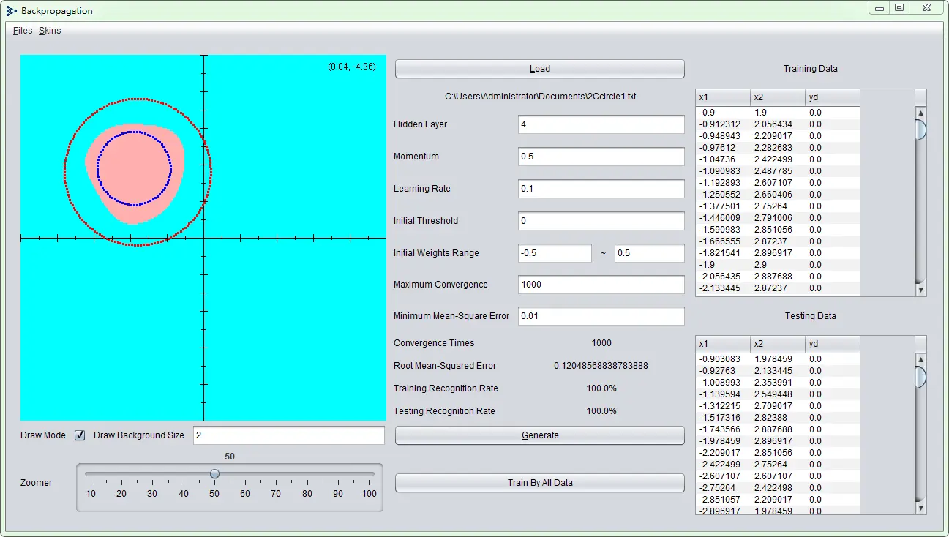Select training cell -2.056435
949x537 pixels.
coord(723,277)
